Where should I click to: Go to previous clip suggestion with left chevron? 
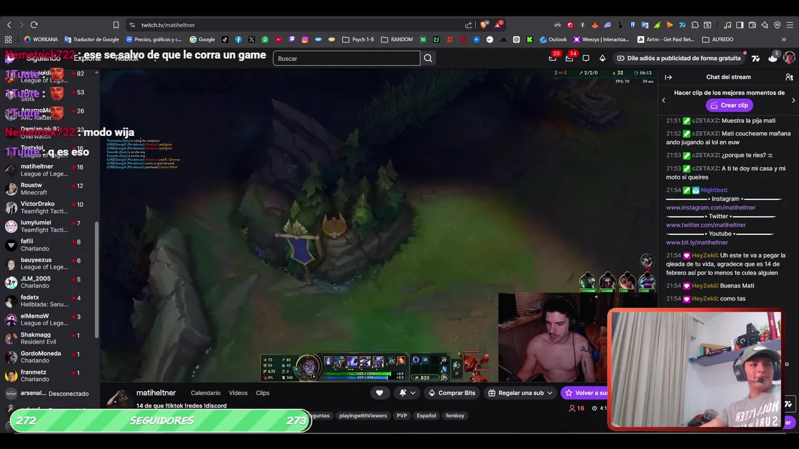pos(664,100)
